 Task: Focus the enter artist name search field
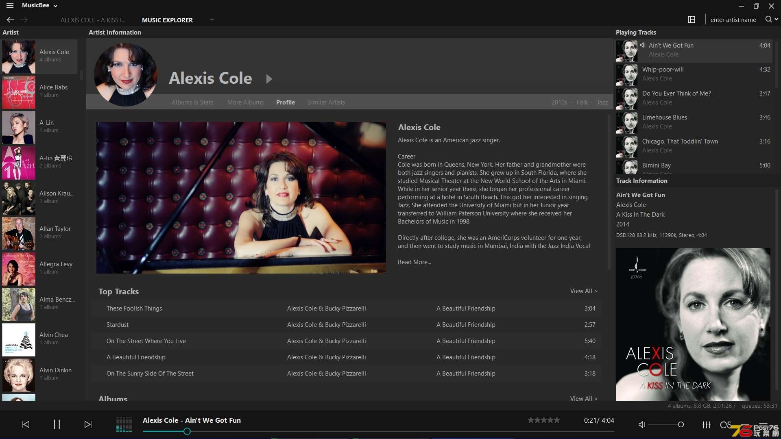click(733, 20)
